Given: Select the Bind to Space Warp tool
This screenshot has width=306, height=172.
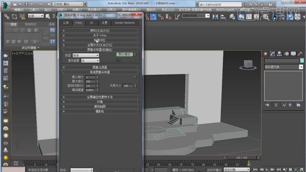Looking at the screenshot, I should coord(22,17).
